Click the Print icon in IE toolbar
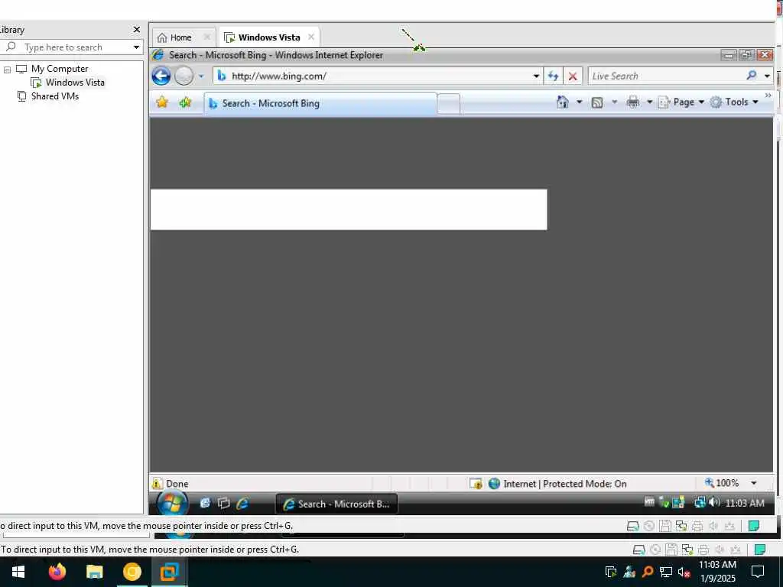The width and height of the screenshot is (783, 587). pos(632,102)
